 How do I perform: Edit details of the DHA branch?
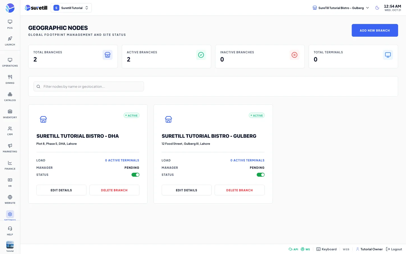point(61,190)
